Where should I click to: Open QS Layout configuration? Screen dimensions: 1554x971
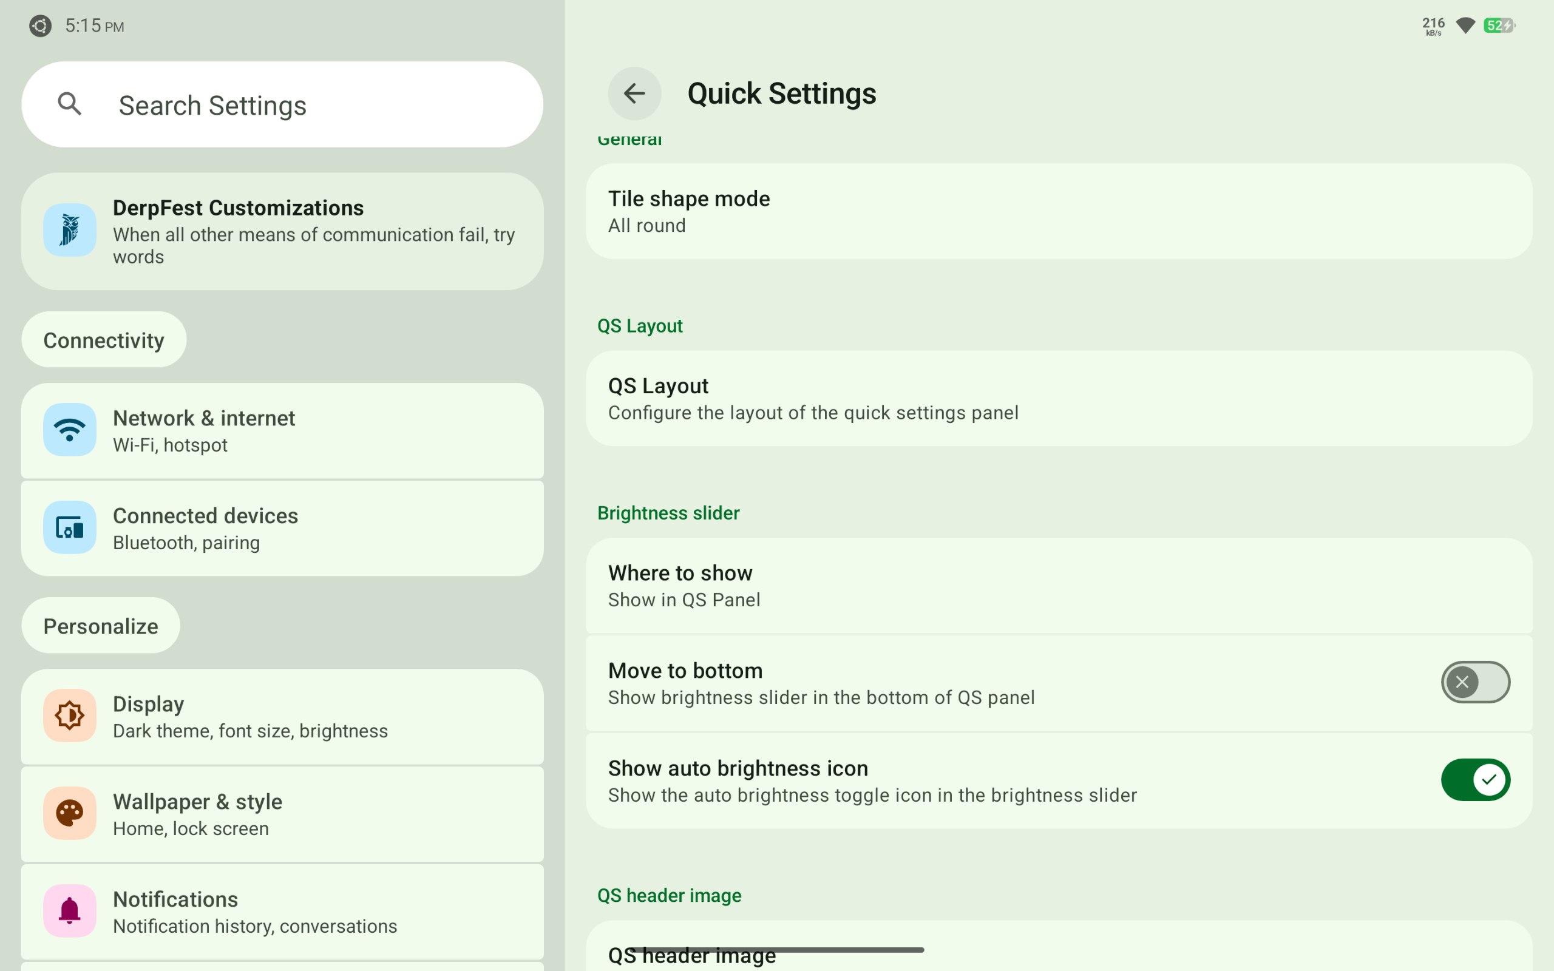1058,398
